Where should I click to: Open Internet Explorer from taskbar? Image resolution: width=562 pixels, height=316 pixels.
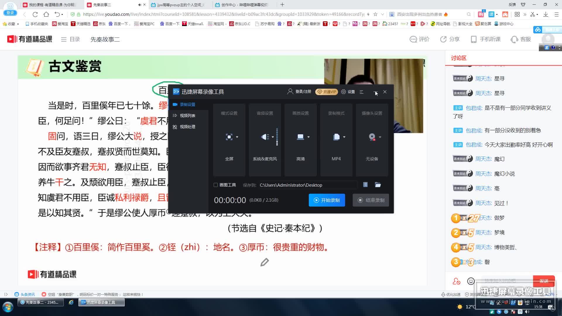(x=71, y=302)
